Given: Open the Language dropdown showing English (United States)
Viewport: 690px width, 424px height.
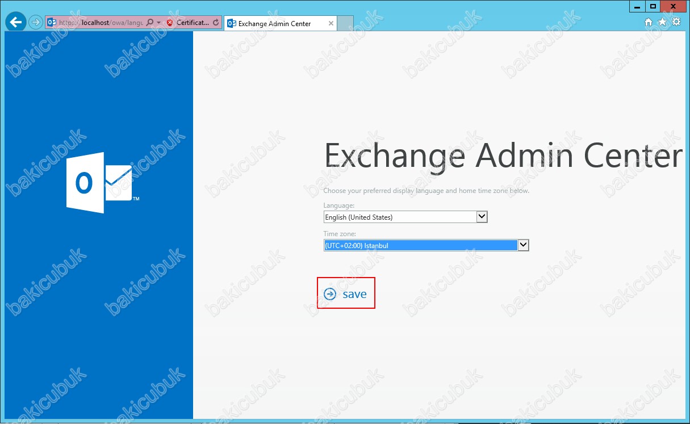Looking at the screenshot, I should pos(405,217).
